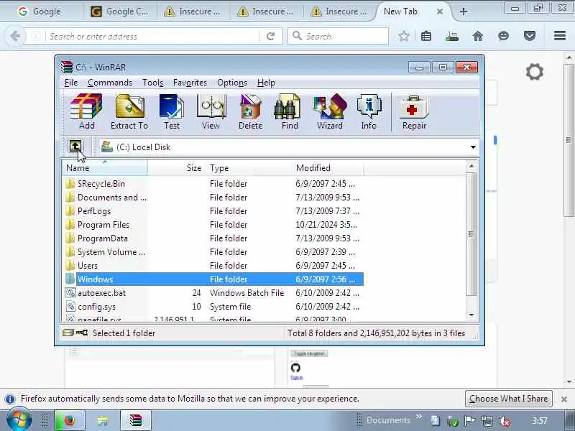This screenshot has height=431, width=575.
Task: Open the Tools menu
Action: 152,83
